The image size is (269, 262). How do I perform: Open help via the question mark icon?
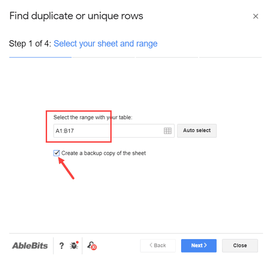pyautogui.click(x=61, y=245)
